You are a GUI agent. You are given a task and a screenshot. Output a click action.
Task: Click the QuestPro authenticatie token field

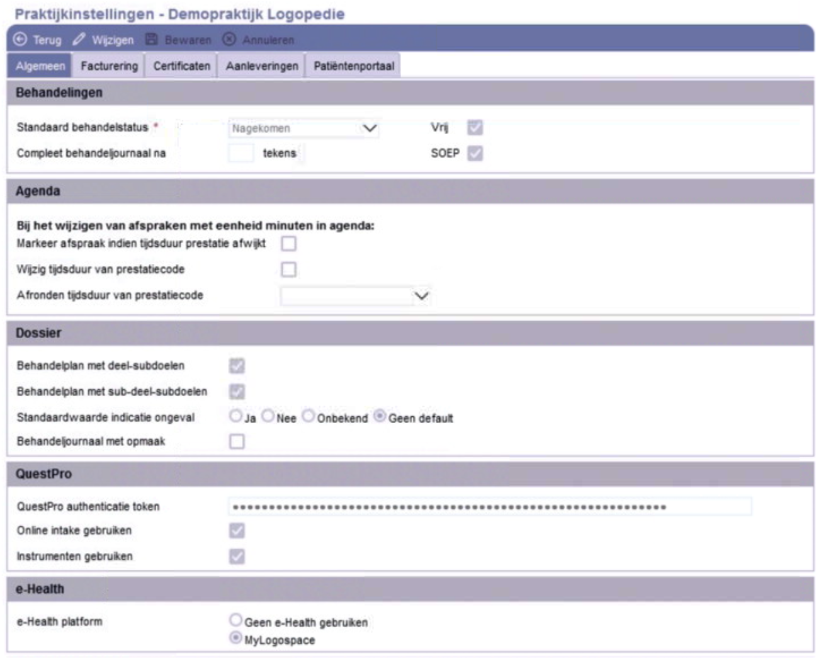tap(489, 507)
